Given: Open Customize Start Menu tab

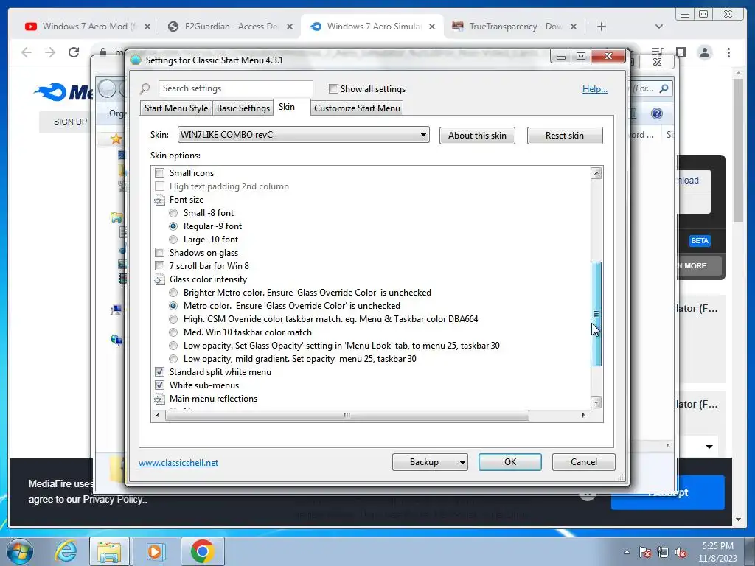Looking at the screenshot, I should click(357, 108).
